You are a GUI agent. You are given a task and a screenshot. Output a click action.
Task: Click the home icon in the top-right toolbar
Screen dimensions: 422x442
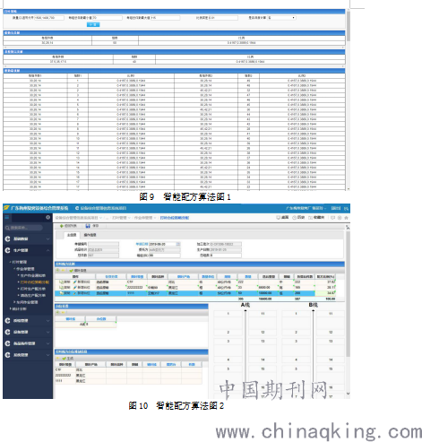point(346,218)
